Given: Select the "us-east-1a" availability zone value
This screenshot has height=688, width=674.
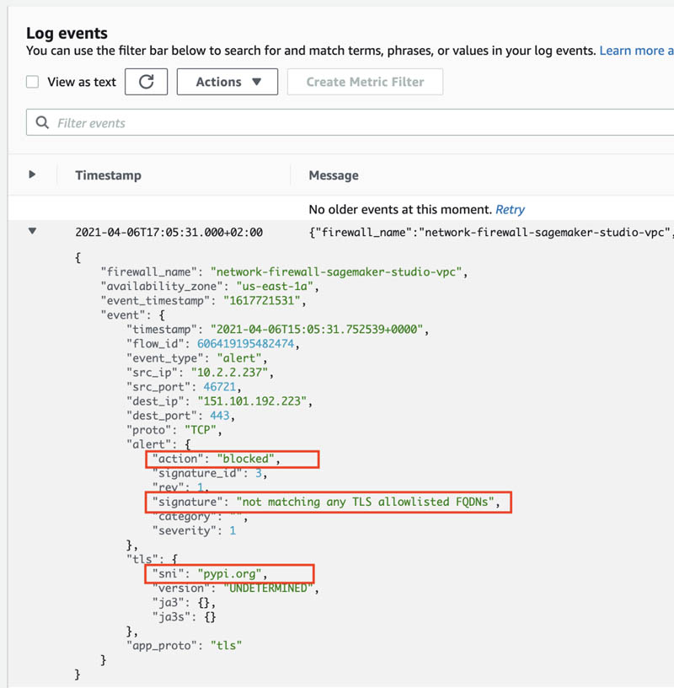Looking at the screenshot, I should tap(275, 286).
